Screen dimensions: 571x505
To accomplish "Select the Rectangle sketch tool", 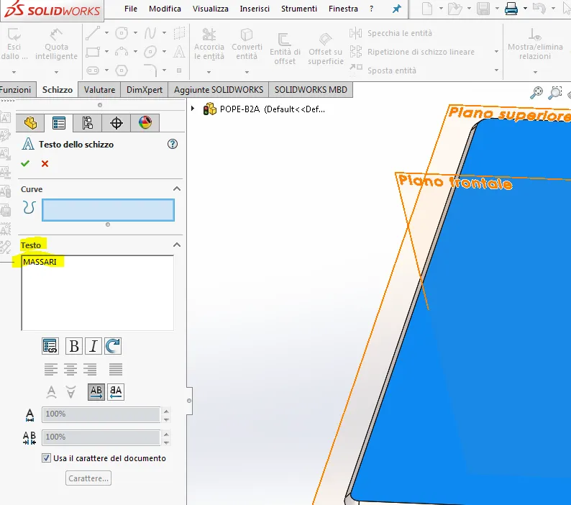I will click(x=93, y=52).
